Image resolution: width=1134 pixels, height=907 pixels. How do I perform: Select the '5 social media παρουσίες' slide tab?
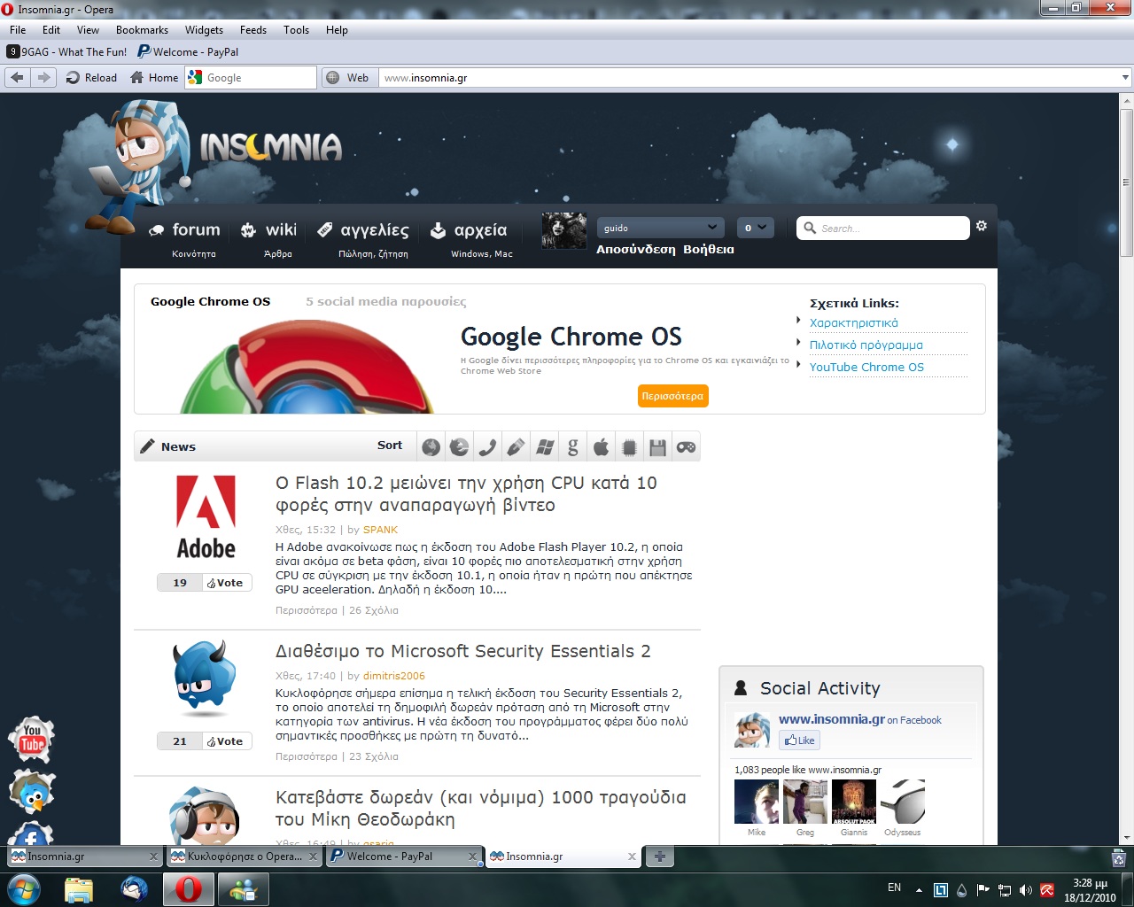(385, 301)
